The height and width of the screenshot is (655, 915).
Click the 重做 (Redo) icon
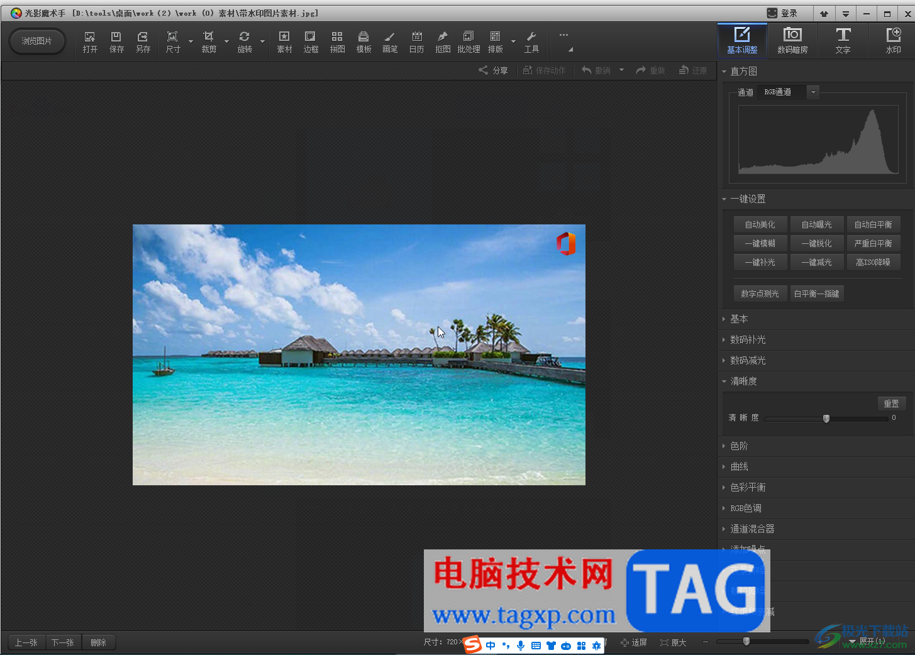pos(650,70)
